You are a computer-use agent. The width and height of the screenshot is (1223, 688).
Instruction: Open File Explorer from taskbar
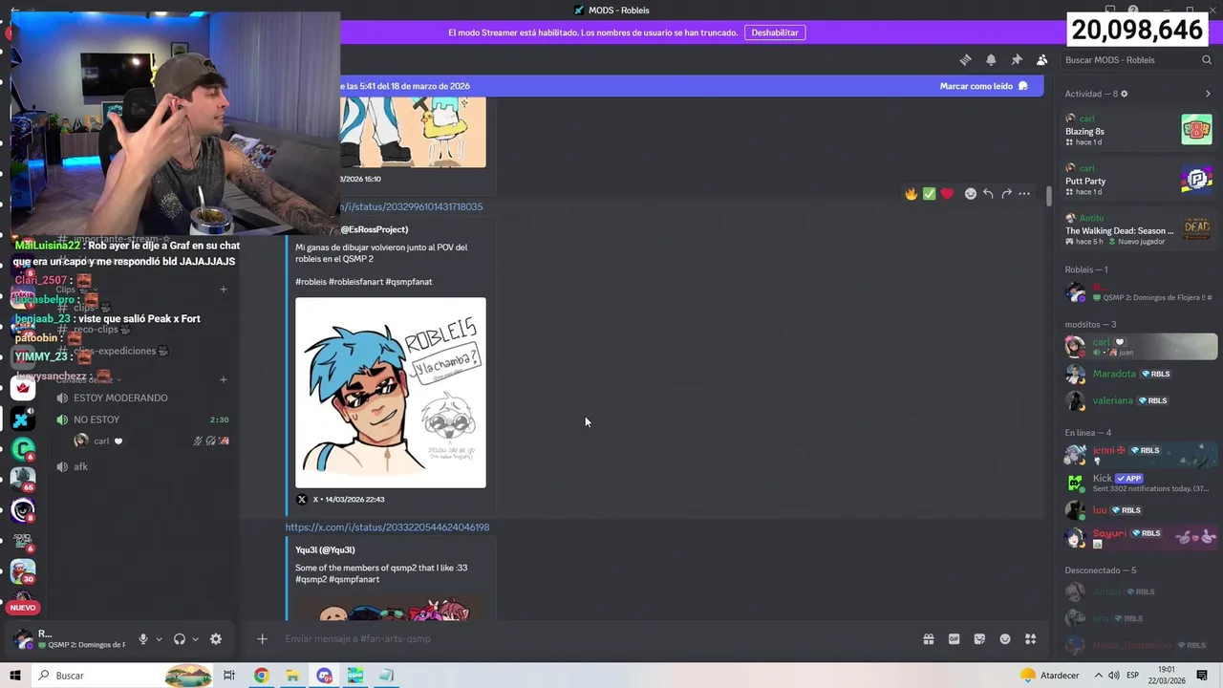(292, 676)
